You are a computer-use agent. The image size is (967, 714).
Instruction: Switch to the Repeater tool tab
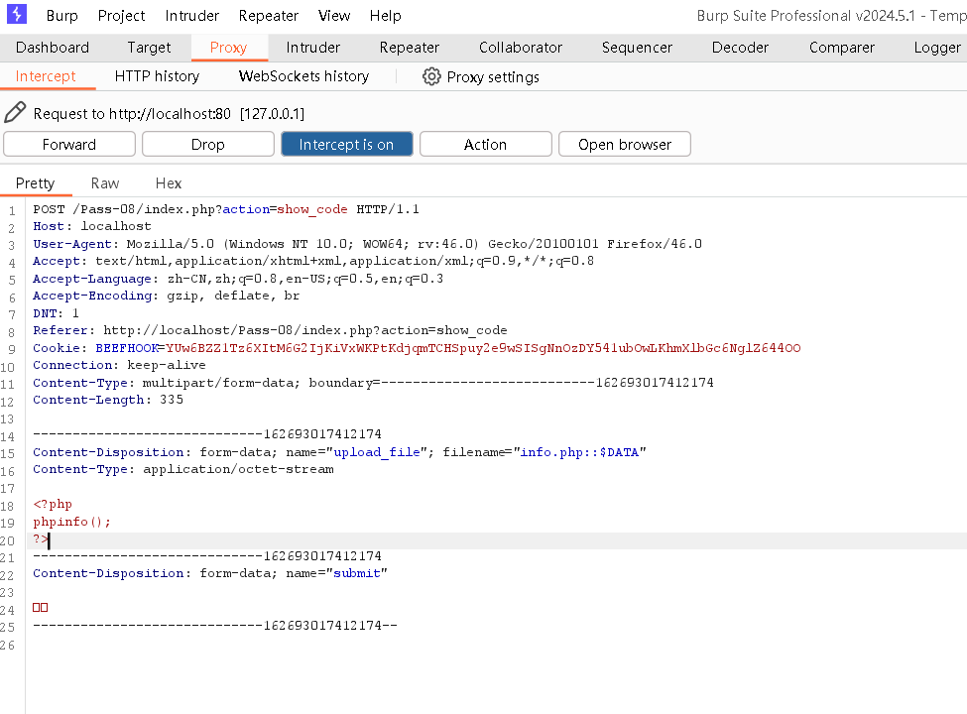point(409,48)
